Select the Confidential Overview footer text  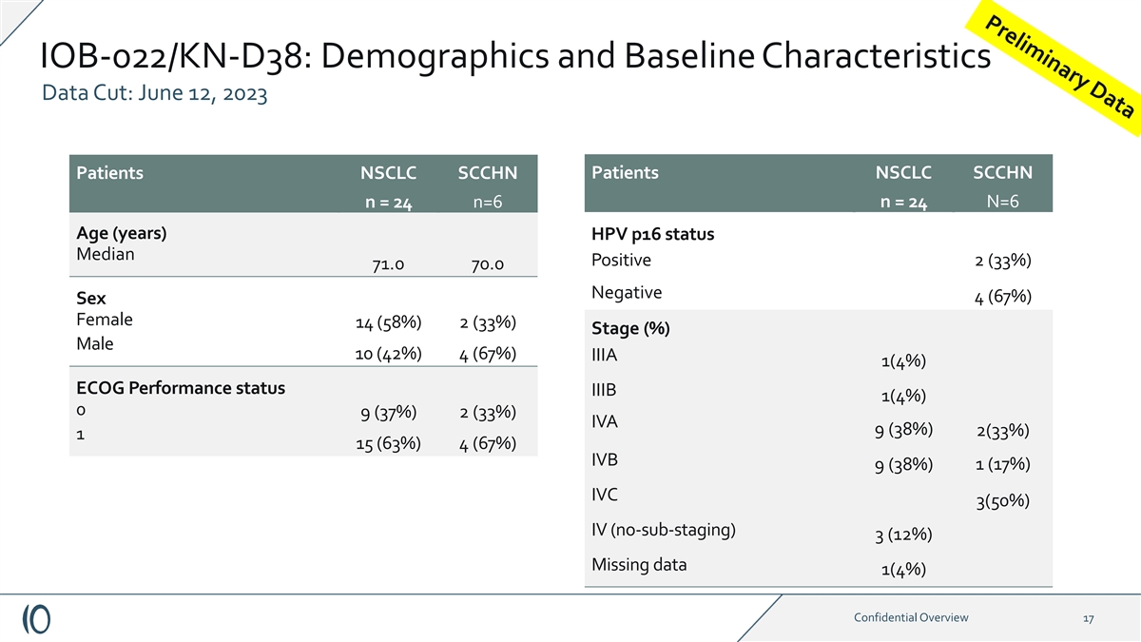(912, 618)
